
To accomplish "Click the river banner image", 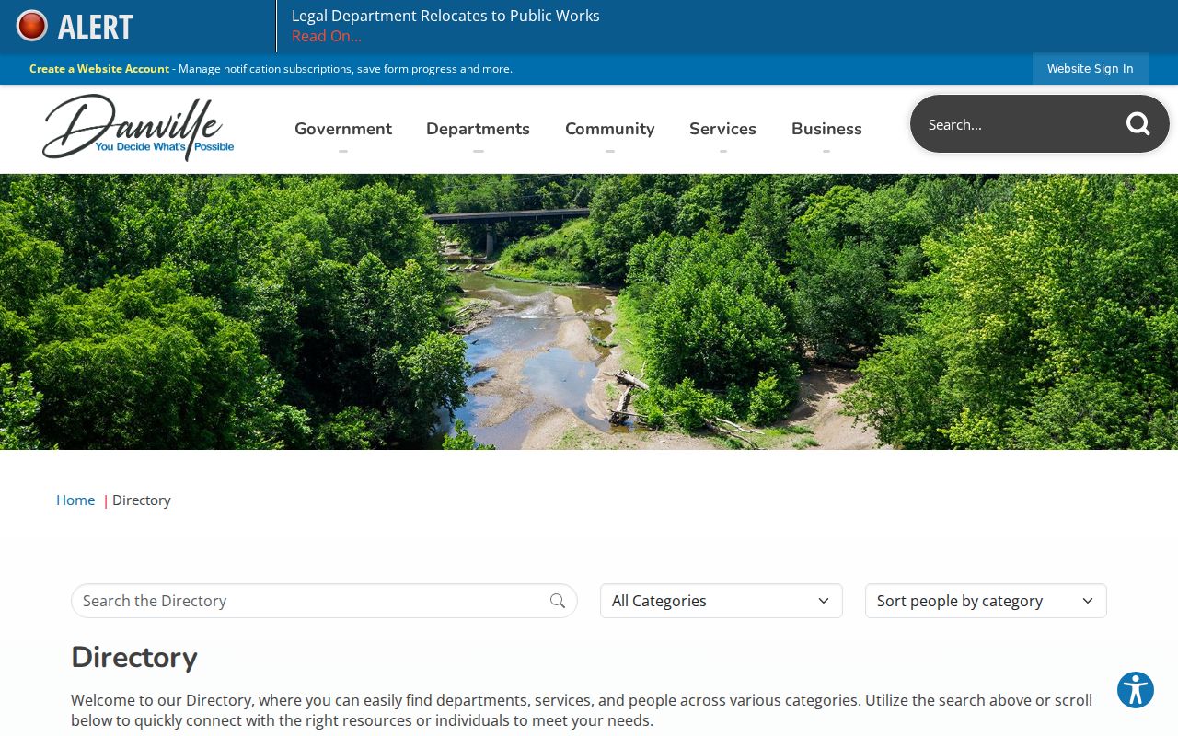I will (x=589, y=312).
